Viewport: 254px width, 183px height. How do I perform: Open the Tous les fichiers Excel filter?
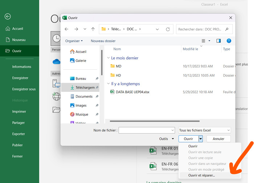point(204,130)
